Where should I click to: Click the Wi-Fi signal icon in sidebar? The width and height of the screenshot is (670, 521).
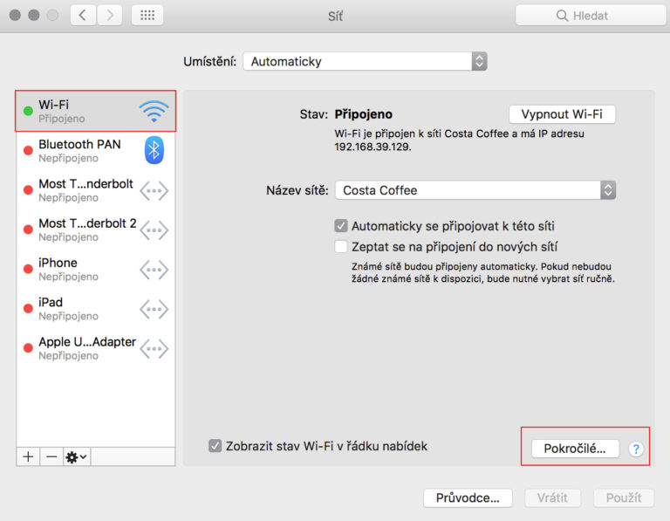154,111
